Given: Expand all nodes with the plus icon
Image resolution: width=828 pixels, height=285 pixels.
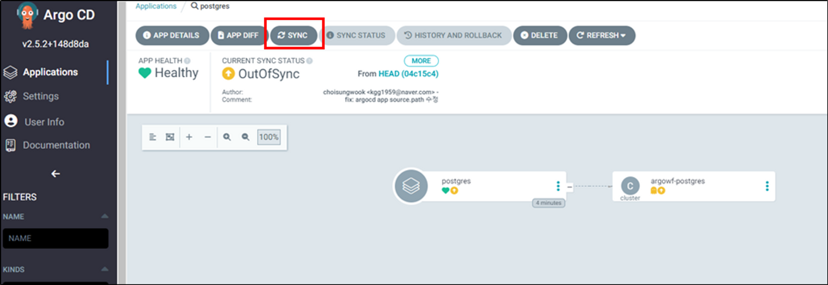Looking at the screenshot, I should [x=189, y=137].
